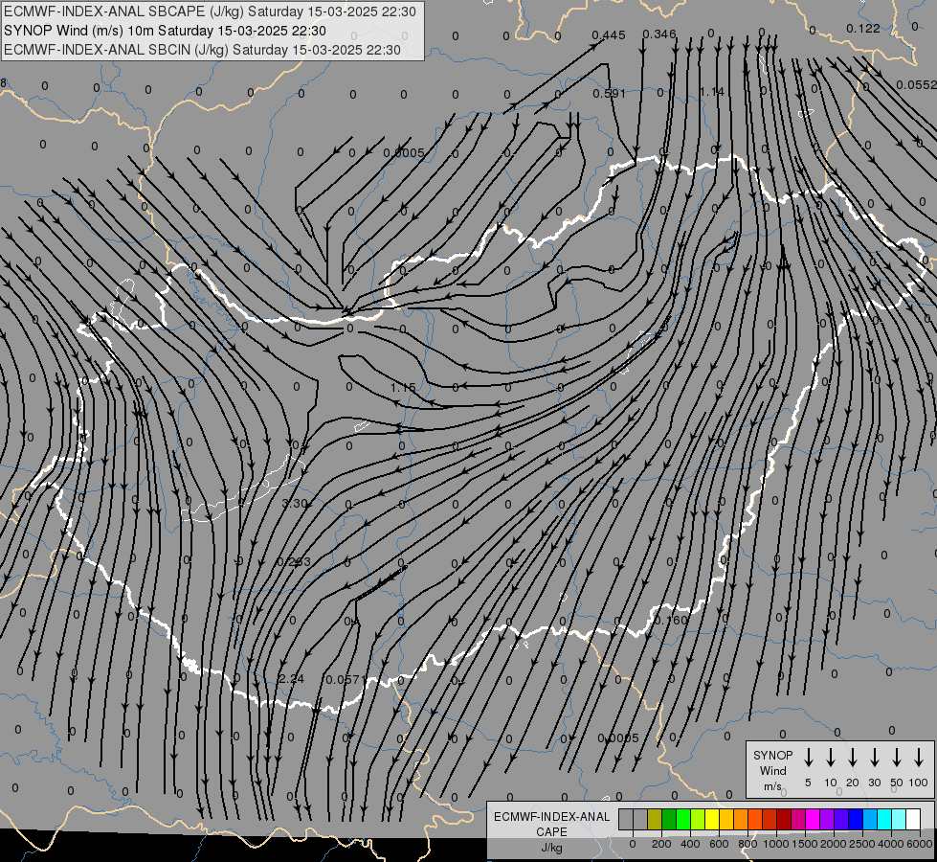Click the map value '1.15'
This screenshot has height=862, width=937.
(403, 388)
